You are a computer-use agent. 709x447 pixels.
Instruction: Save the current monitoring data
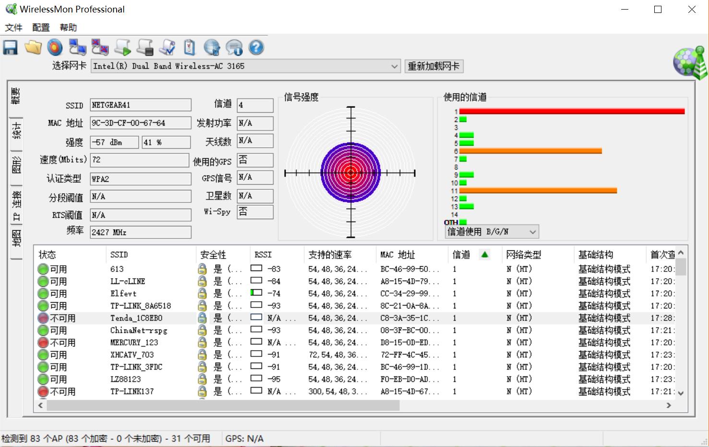10,47
